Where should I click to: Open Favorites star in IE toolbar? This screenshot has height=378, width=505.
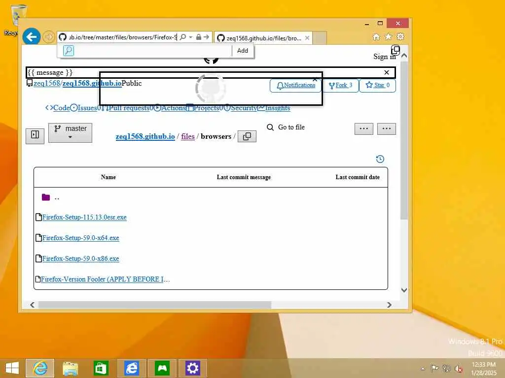[389, 36]
